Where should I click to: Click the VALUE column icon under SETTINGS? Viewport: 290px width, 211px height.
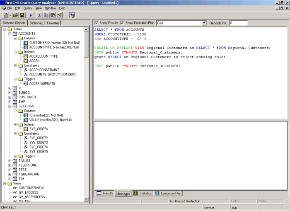(26, 120)
